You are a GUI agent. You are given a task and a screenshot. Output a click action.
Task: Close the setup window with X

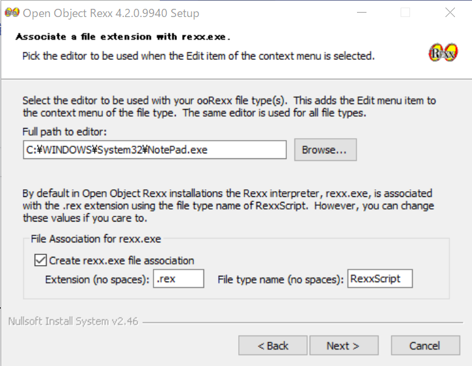coord(450,13)
